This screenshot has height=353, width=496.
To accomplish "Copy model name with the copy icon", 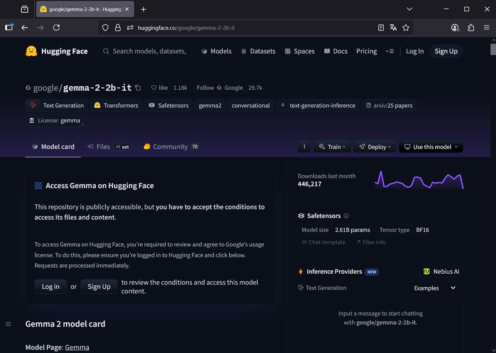I will click(138, 88).
